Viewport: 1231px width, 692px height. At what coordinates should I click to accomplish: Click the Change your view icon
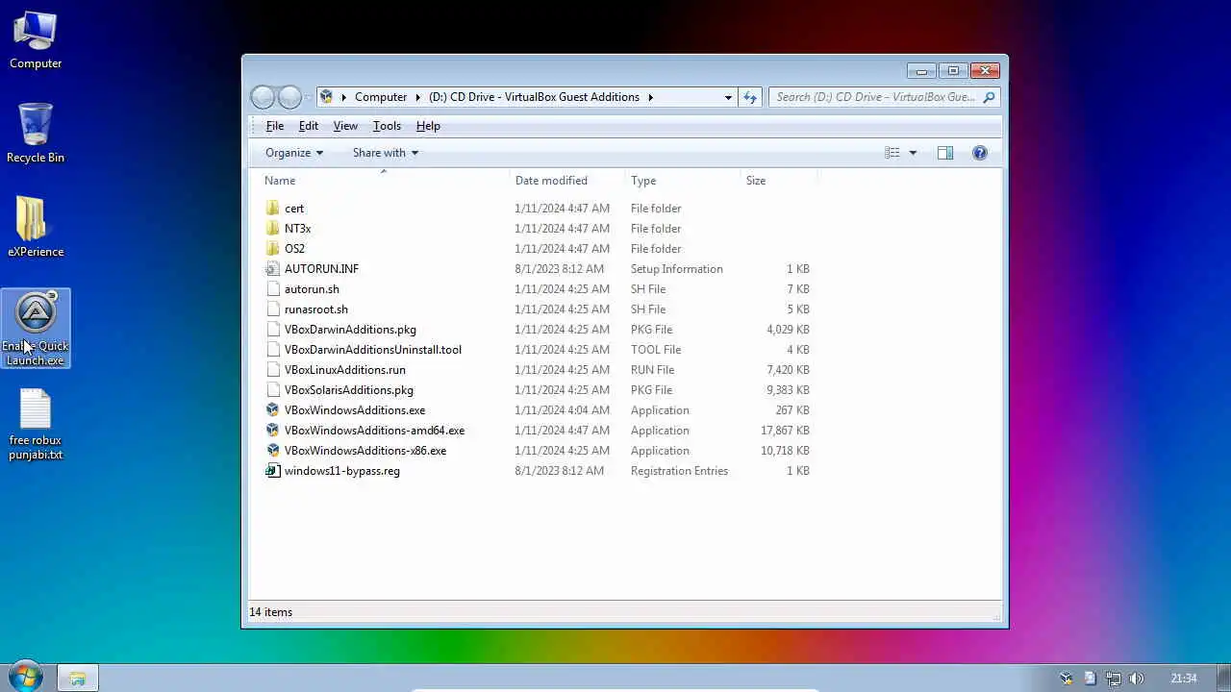tap(892, 153)
